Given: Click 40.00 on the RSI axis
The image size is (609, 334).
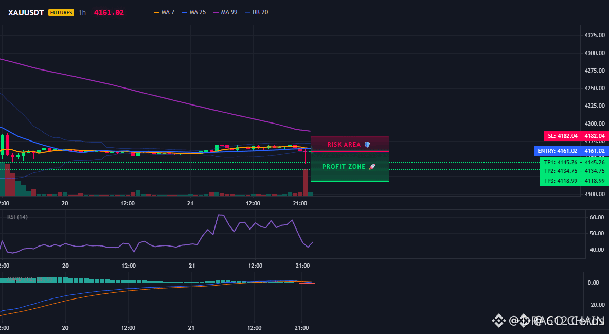Looking at the screenshot, I should coord(597,250).
